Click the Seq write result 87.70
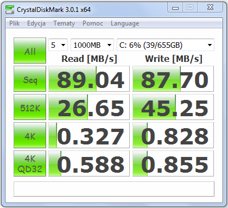This screenshot has width=228, height=208. (173, 79)
